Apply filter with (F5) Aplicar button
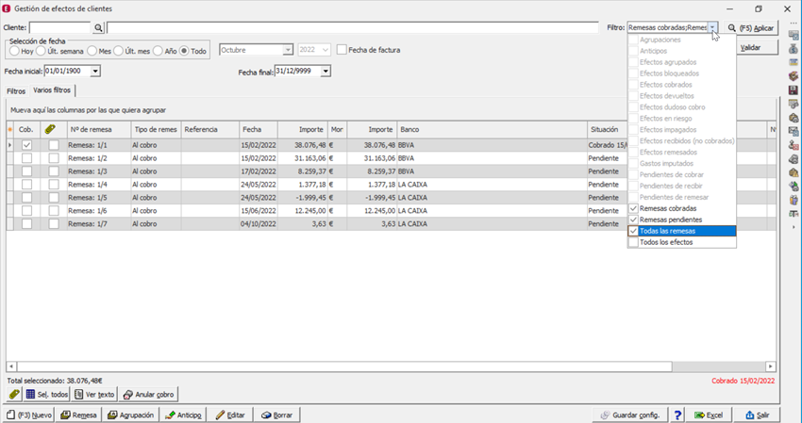The width and height of the screenshot is (802, 423). (x=751, y=28)
